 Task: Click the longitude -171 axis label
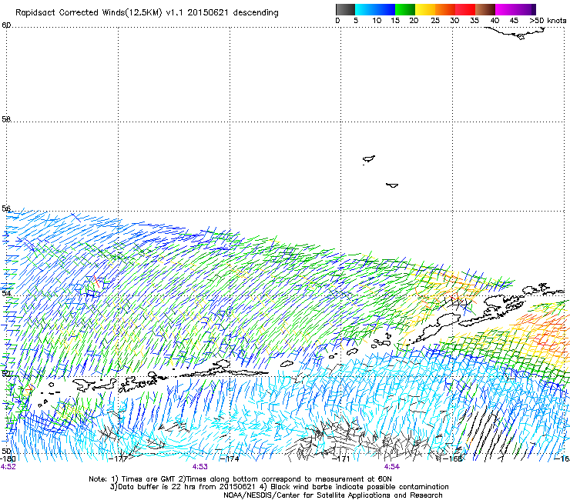click(x=341, y=458)
